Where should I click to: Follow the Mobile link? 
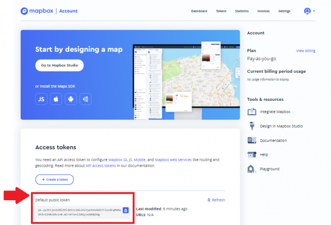[x=139, y=160]
